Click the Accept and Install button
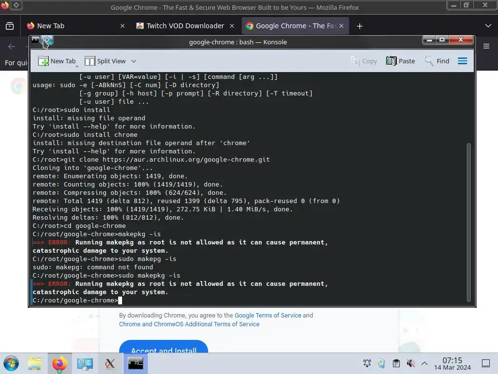Viewport: 498px width, 374px height. tap(163, 347)
